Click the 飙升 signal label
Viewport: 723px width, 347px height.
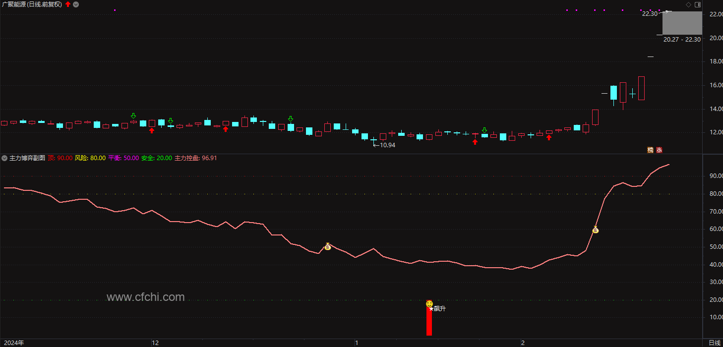coord(439,309)
